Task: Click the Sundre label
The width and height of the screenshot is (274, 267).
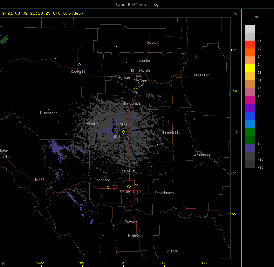Action: point(93,124)
